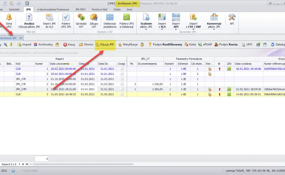Expand Scalanie plików JPK dropdown

point(146,29)
